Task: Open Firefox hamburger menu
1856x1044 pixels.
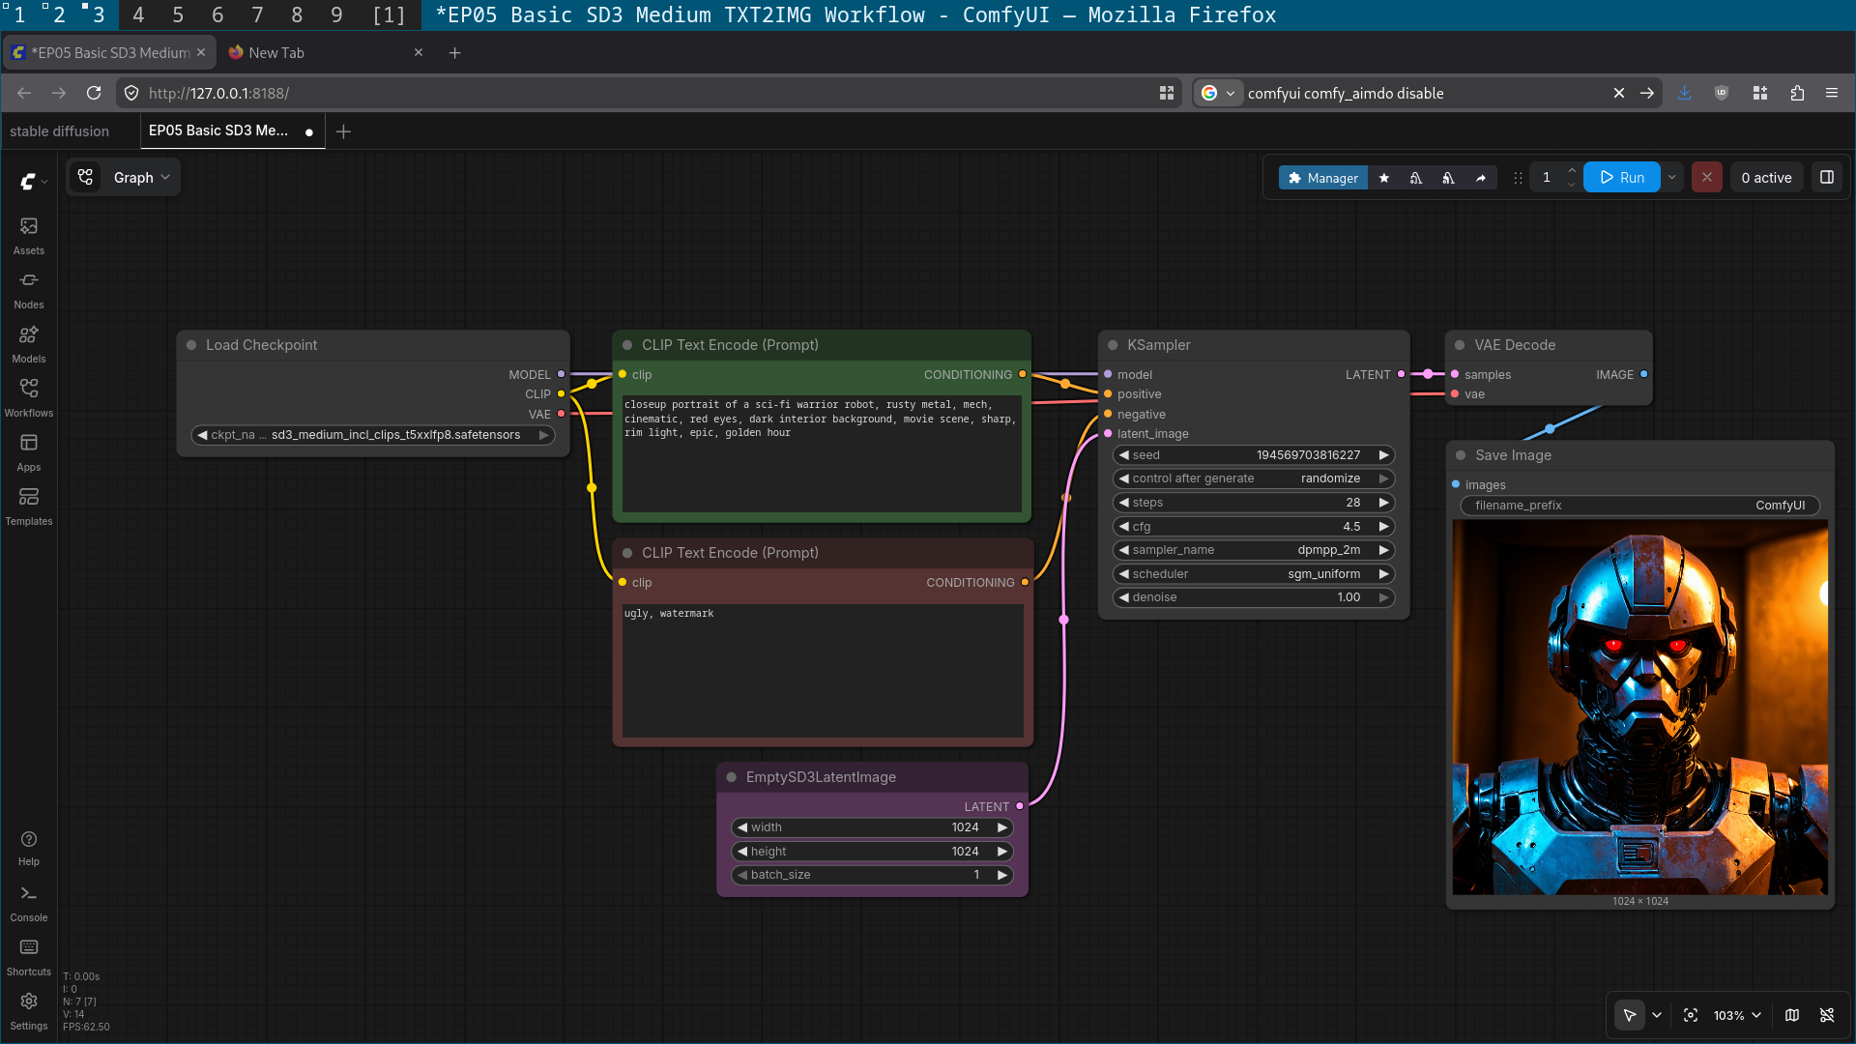Action: [1832, 93]
